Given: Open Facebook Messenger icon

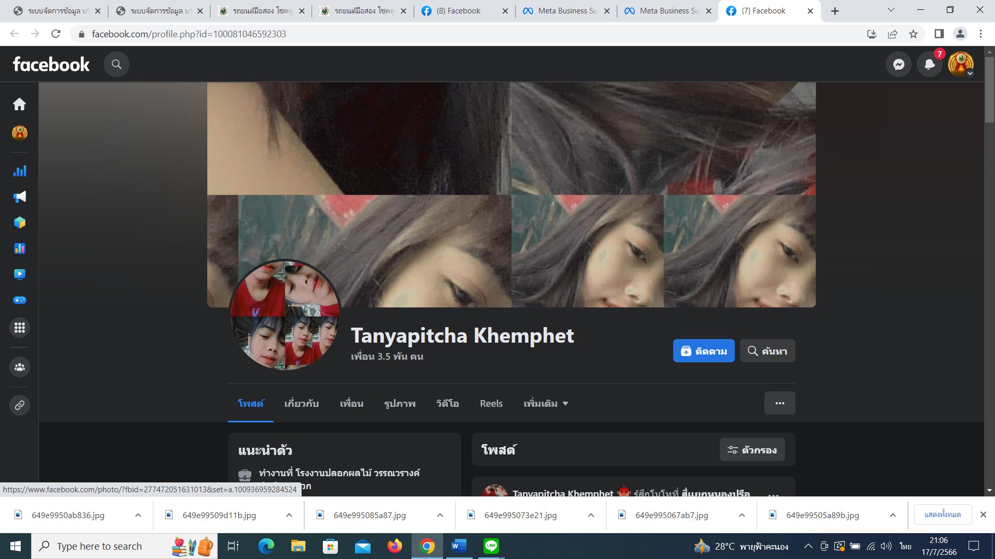Looking at the screenshot, I should pos(899,64).
